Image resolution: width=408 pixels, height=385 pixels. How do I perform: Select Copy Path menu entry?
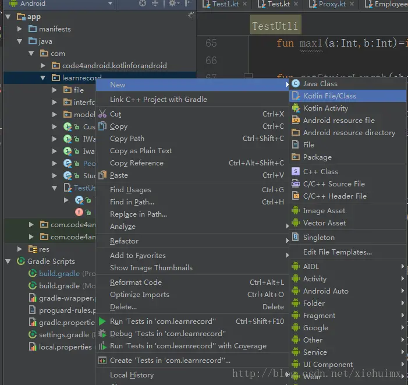coord(193,139)
